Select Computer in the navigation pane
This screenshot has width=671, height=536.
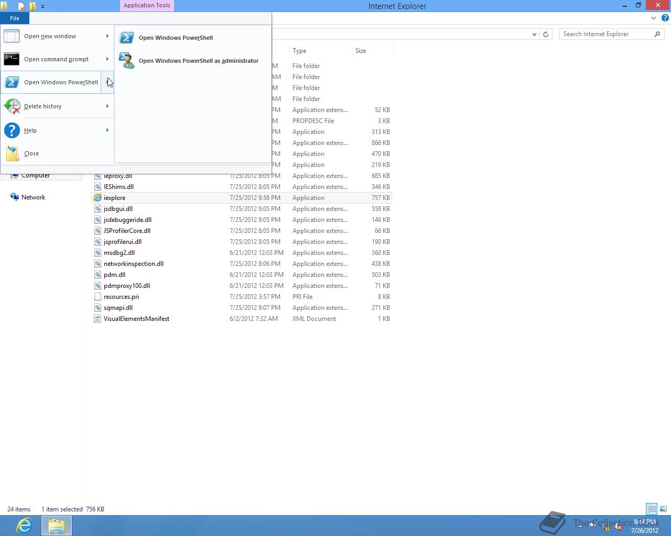(36, 176)
